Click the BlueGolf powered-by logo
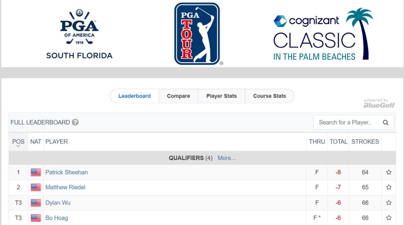Viewport: 404px width, 225px height. tap(379, 103)
